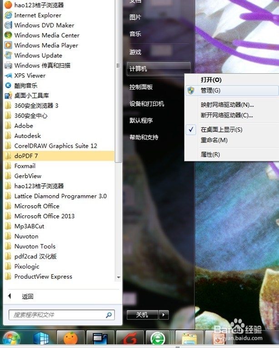Open orange browser icon in taskbar
This screenshot has height=348, width=279.
pyautogui.click(x=70, y=339)
